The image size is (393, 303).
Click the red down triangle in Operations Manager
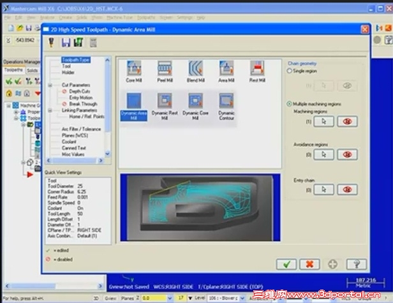[38, 94]
